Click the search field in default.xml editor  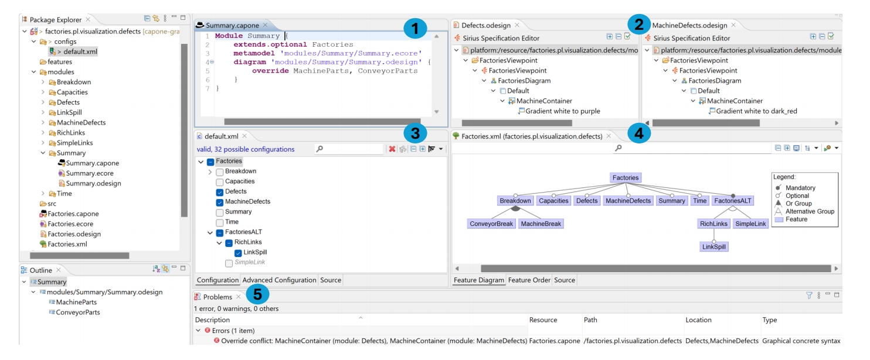(x=349, y=149)
